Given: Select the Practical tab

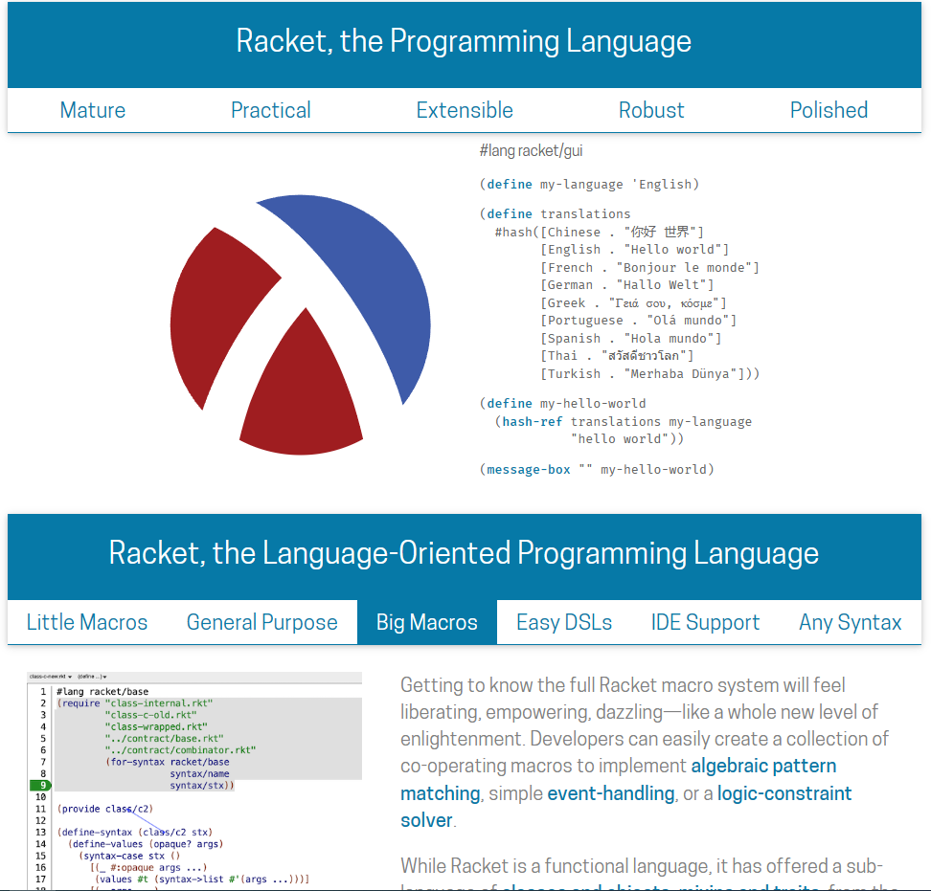Looking at the screenshot, I should click(270, 110).
